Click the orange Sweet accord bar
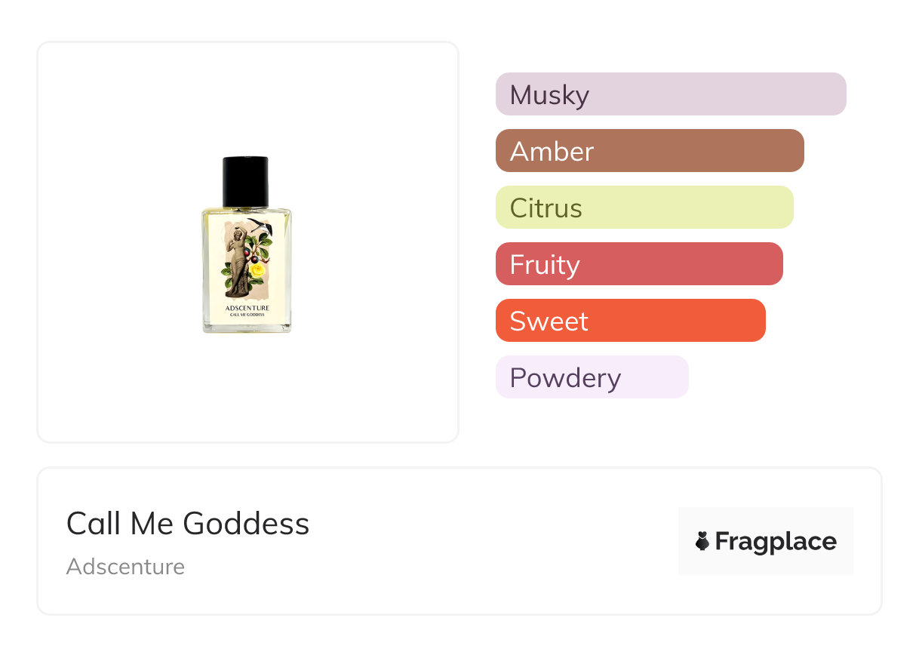Image resolution: width=919 pixels, height=652 pixels. [630, 321]
